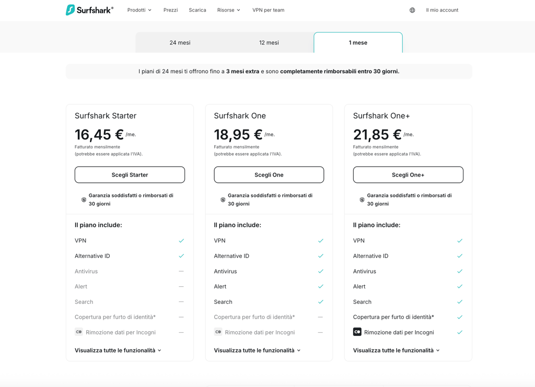Click the Surfshark logo

coord(89,10)
